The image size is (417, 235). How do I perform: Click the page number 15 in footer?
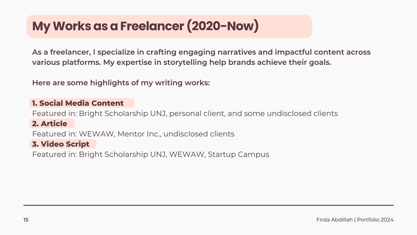[26, 220]
